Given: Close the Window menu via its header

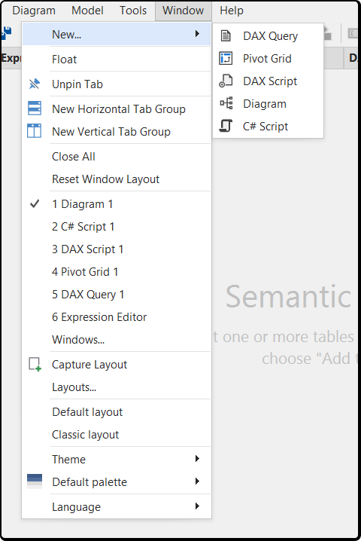Looking at the screenshot, I should click(184, 11).
